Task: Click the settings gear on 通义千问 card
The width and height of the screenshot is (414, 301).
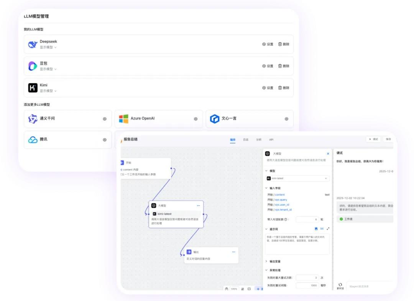Action: click(x=105, y=119)
